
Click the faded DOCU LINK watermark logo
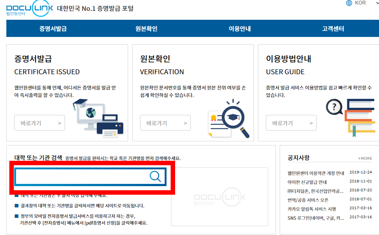coord(219,197)
